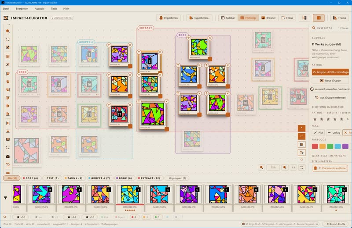The height and width of the screenshot is (228, 352).
Task: Click the magic wand auto-arrange icon
Action: tap(7, 64)
